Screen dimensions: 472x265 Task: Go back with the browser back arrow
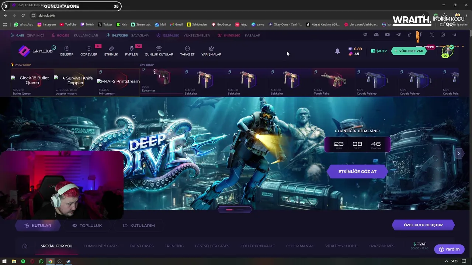(5, 15)
